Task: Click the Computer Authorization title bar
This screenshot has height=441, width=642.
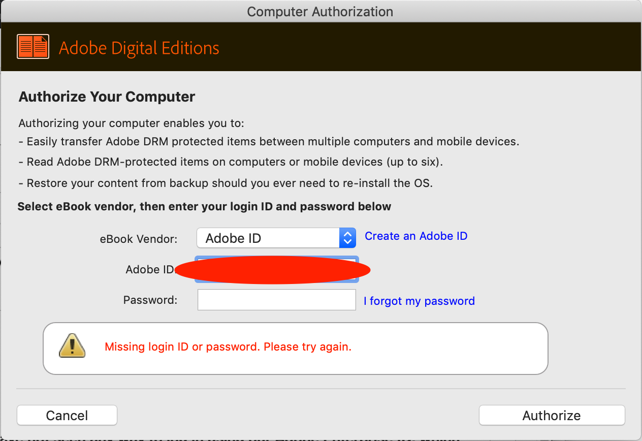Action: point(320,11)
